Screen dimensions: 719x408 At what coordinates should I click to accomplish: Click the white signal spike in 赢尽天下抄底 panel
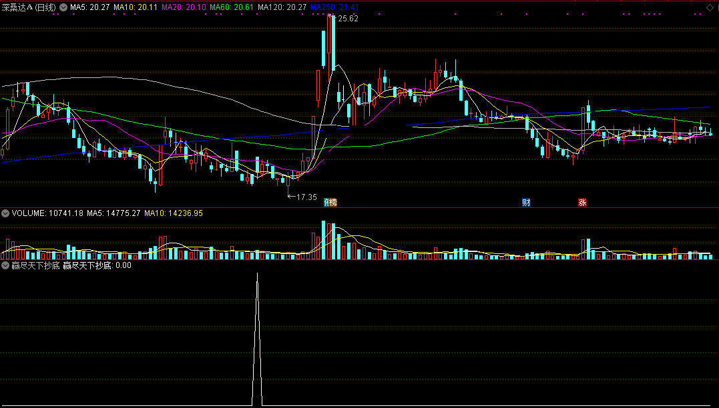point(257,339)
